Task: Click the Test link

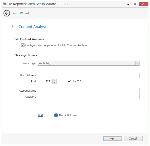Action: point(40,115)
